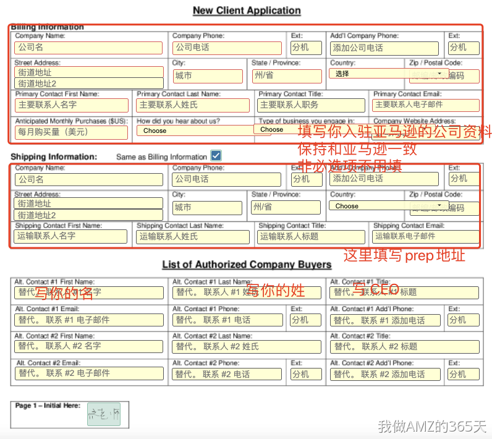Viewport: 492px width, 439px height.
Task: Click billing Add'l Company Phone field
Action: [384, 48]
